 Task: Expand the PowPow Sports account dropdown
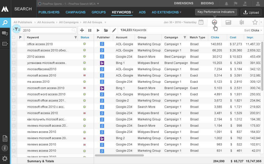tap(98, 4)
